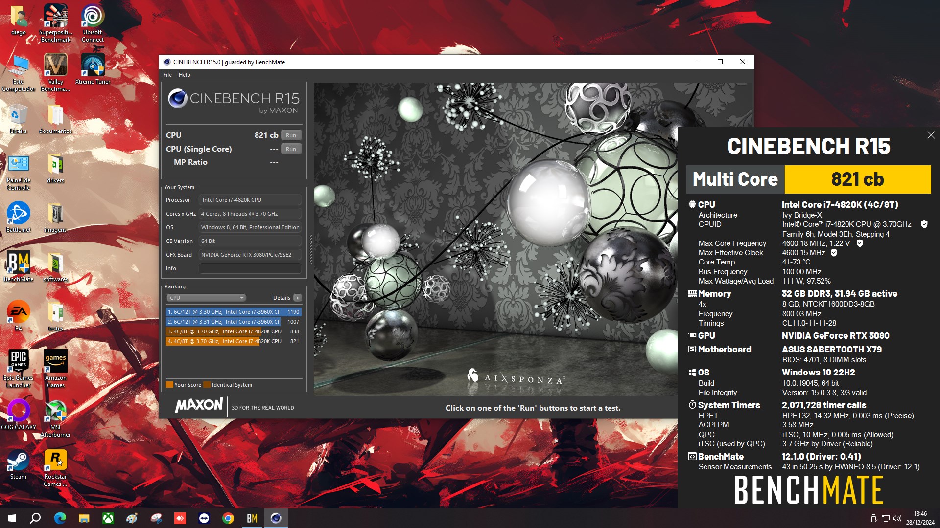Run the CPU (Single Core) benchmark
Image resolution: width=940 pixels, height=528 pixels.
click(291, 149)
